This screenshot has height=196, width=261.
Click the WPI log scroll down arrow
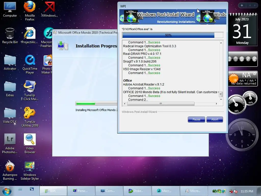[x=221, y=100]
